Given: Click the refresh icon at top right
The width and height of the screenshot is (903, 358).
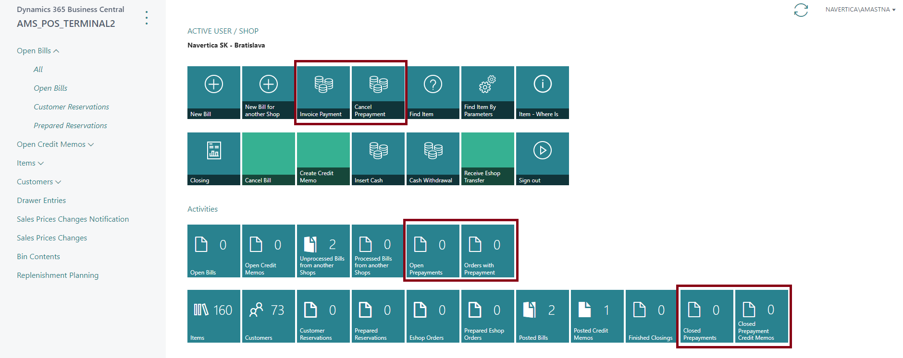Looking at the screenshot, I should (x=801, y=10).
